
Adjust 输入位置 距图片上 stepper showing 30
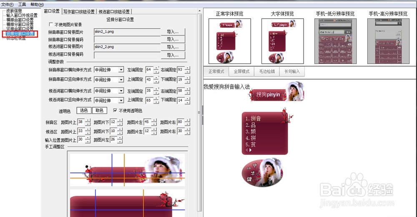(x=88, y=140)
